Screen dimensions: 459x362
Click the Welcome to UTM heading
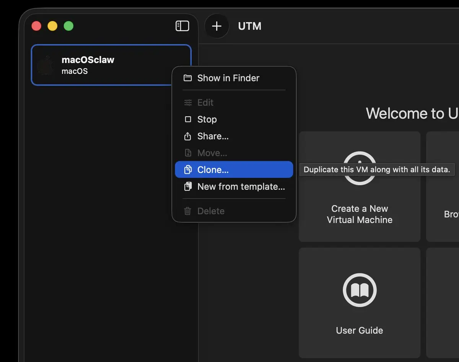(x=411, y=113)
